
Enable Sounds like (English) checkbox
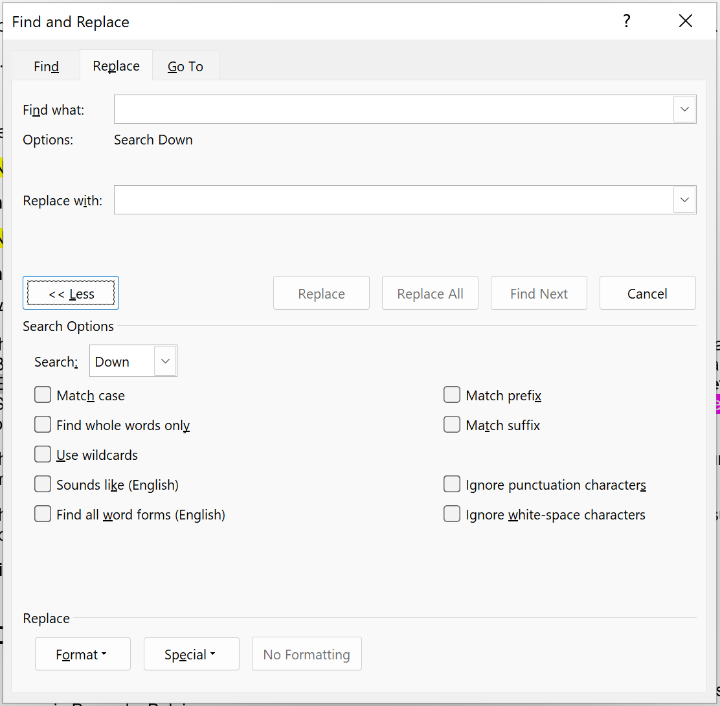coord(43,484)
